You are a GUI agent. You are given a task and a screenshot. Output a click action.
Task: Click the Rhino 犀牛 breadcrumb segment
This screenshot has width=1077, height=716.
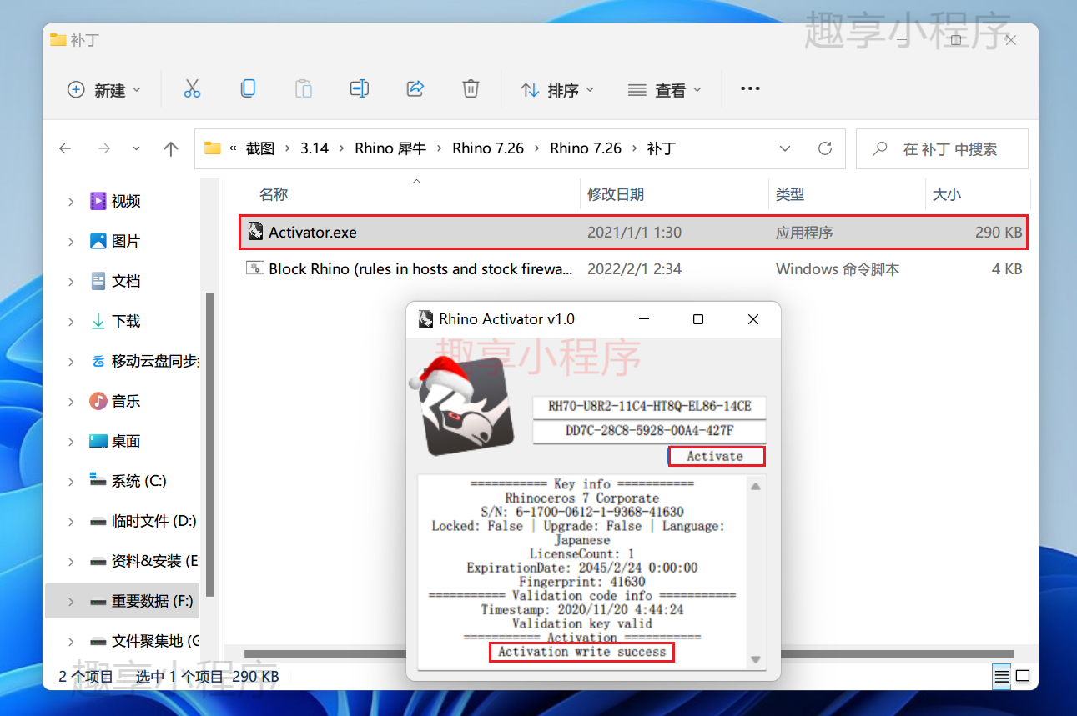390,148
